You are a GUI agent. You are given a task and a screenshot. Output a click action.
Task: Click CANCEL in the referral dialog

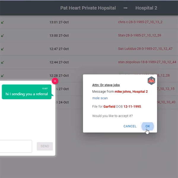tap(130, 126)
